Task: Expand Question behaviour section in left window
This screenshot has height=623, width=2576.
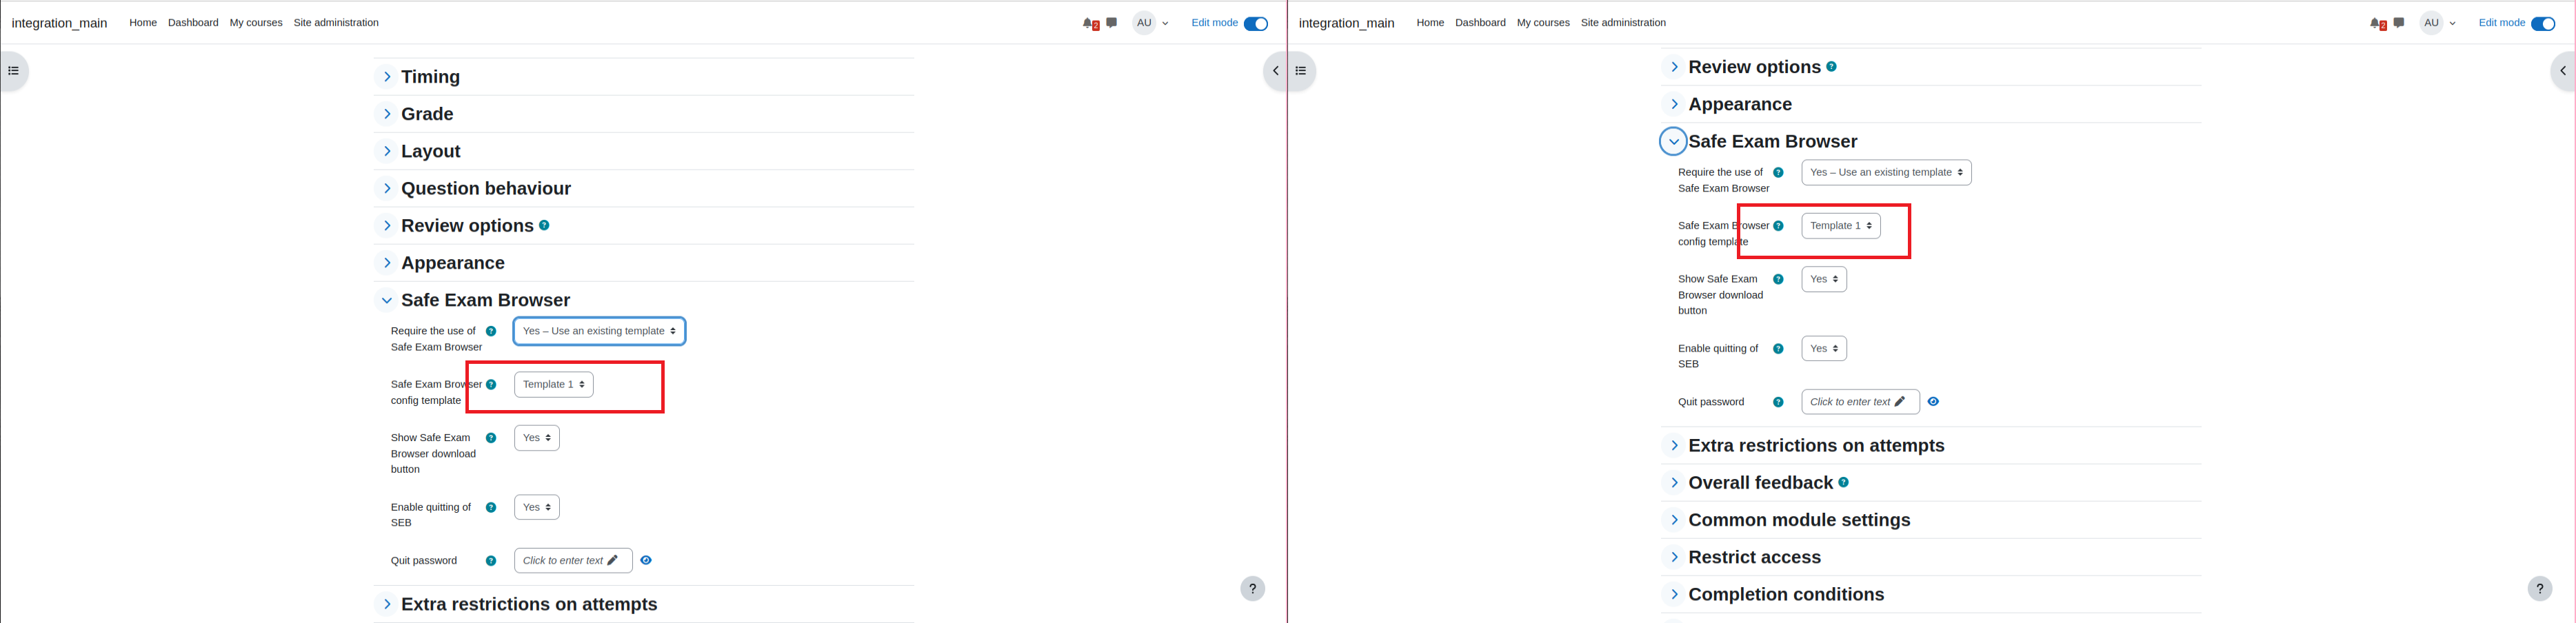Action: pos(387,188)
